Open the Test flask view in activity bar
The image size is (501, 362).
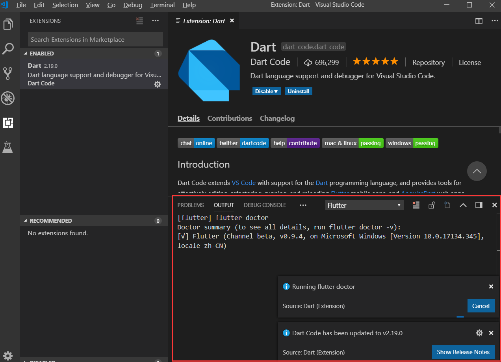[8, 147]
